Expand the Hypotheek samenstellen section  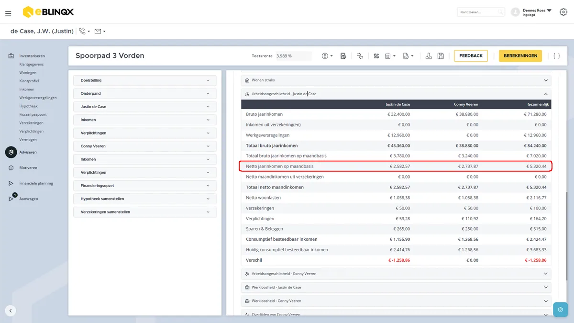[145, 199]
